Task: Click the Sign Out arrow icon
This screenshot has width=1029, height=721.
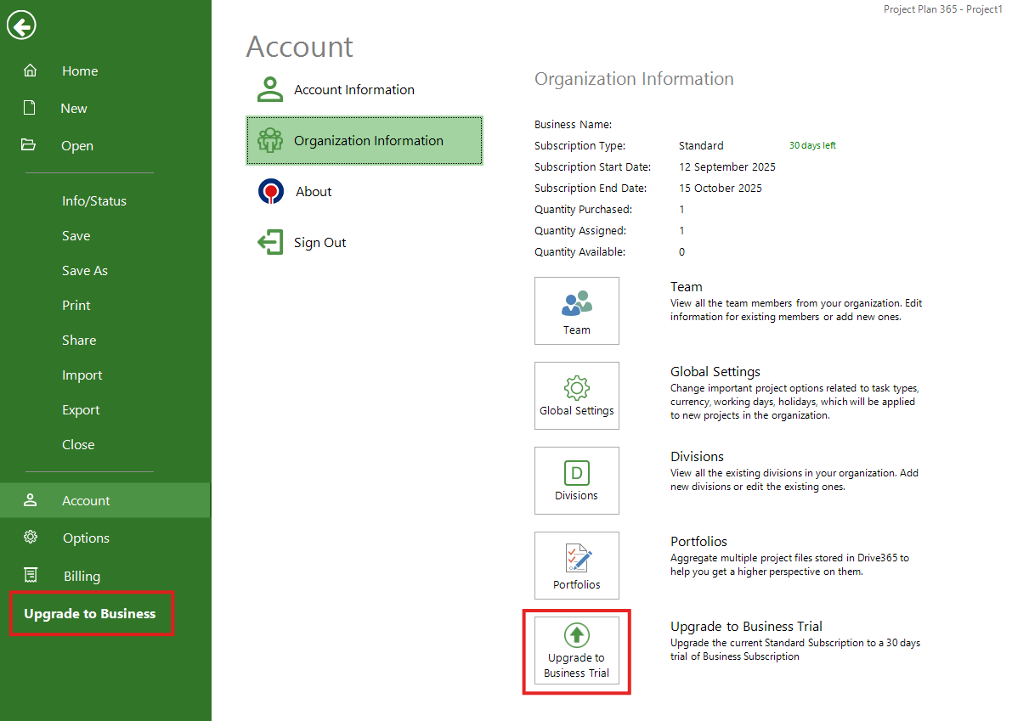Action: click(x=270, y=242)
